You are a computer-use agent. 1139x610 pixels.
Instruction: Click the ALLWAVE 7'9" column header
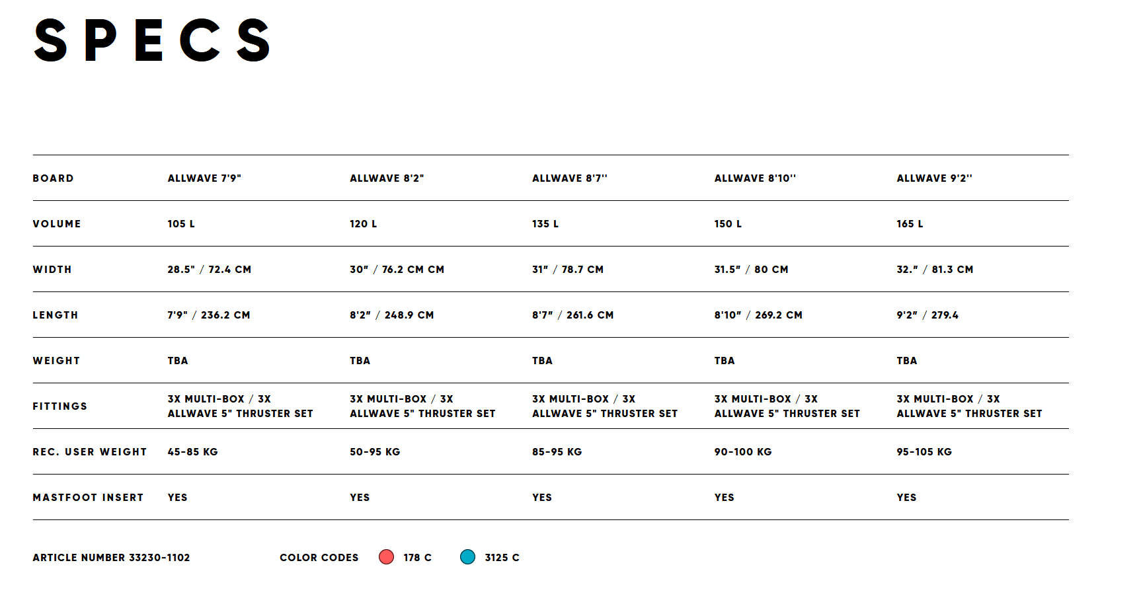coord(204,178)
